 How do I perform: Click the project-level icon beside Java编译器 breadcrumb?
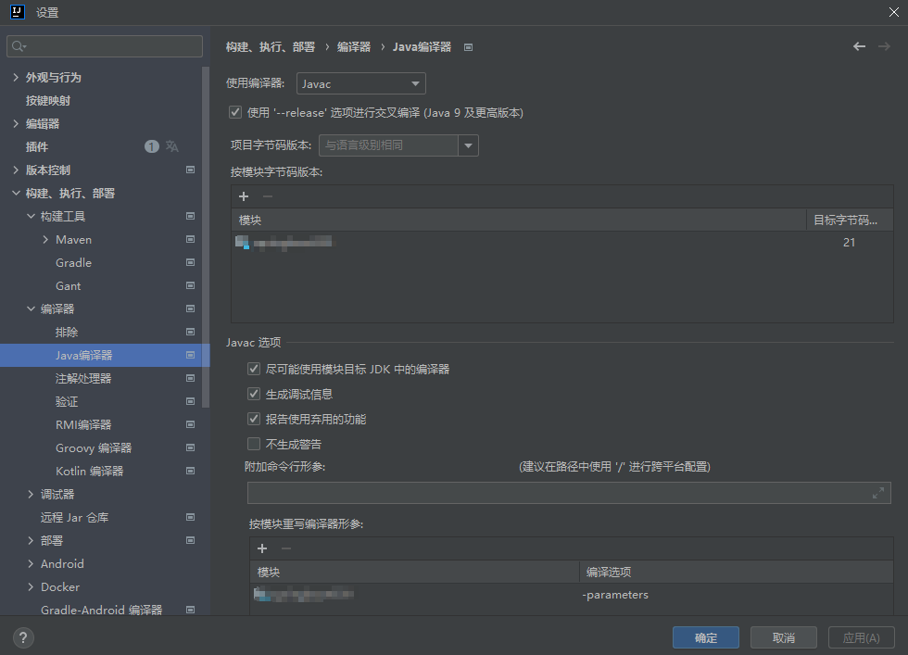click(x=469, y=47)
